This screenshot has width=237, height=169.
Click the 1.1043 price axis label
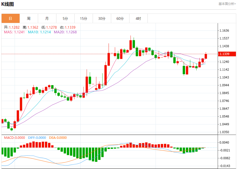click(x=224, y=78)
